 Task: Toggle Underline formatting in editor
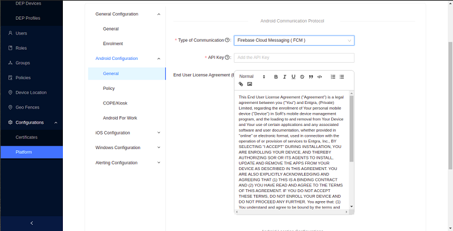pos(293,77)
